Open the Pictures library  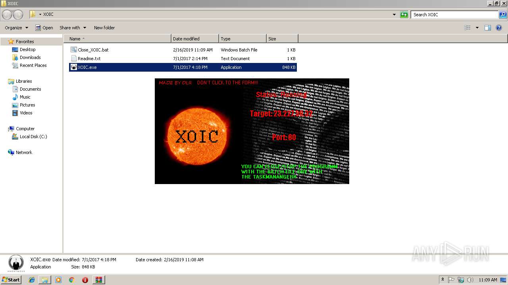[x=27, y=105]
